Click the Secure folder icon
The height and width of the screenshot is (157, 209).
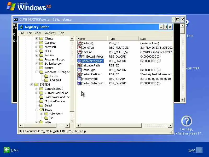tap(42, 68)
